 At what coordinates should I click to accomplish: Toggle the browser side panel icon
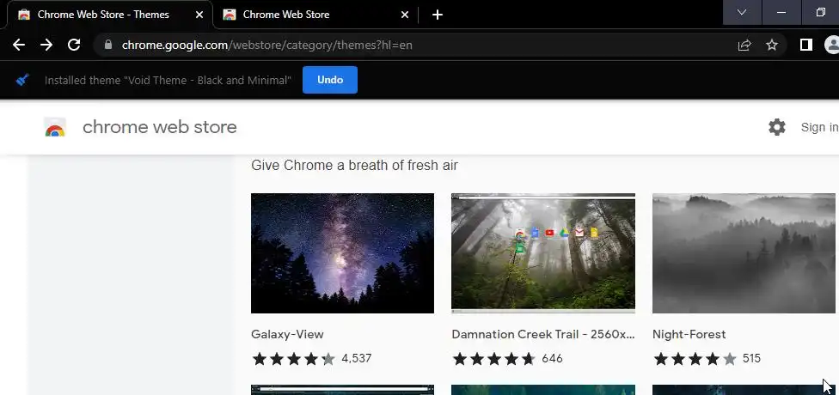[805, 45]
